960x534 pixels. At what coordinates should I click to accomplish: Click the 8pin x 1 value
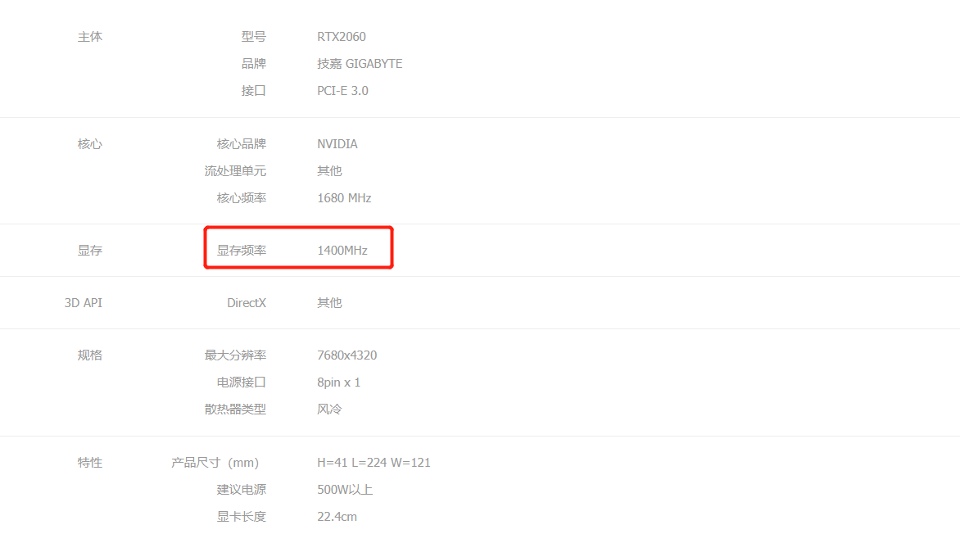coord(338,382)
